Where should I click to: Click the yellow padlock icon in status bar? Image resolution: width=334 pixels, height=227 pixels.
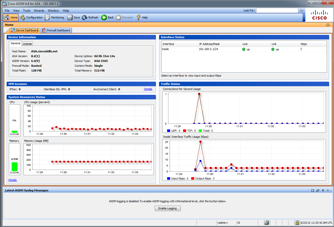[297, 223]
